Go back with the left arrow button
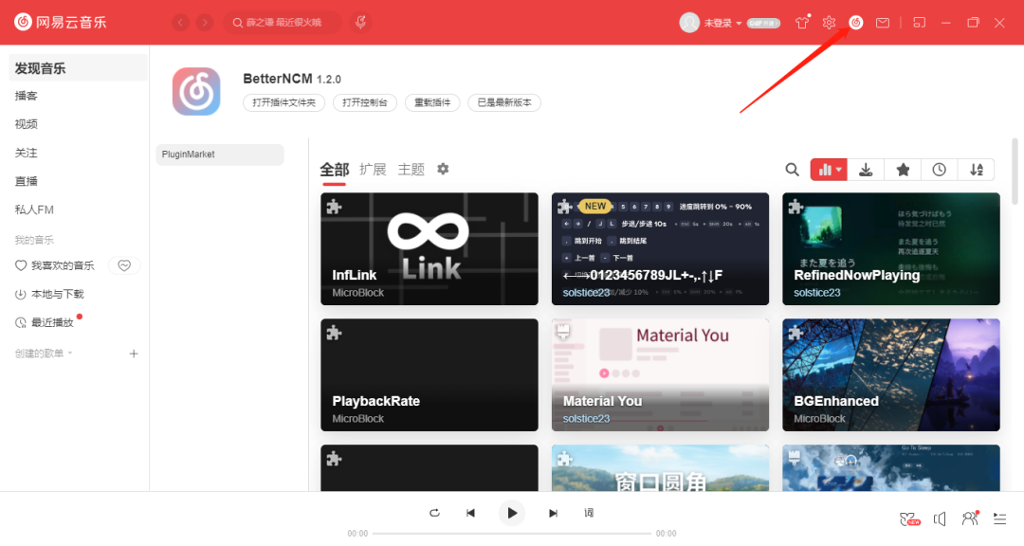1024x546 pixels. [x=181, y=23]
